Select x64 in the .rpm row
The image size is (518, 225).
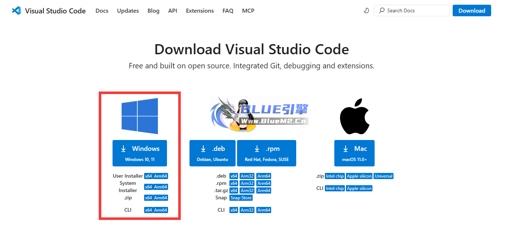(x=234, y=183)
